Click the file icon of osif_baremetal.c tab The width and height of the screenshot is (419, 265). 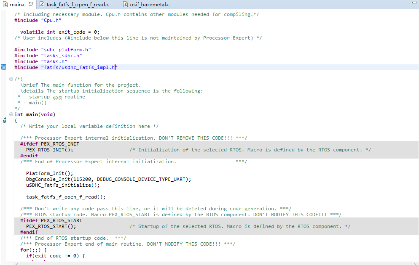pyautogui.click(x=125, y=5)
